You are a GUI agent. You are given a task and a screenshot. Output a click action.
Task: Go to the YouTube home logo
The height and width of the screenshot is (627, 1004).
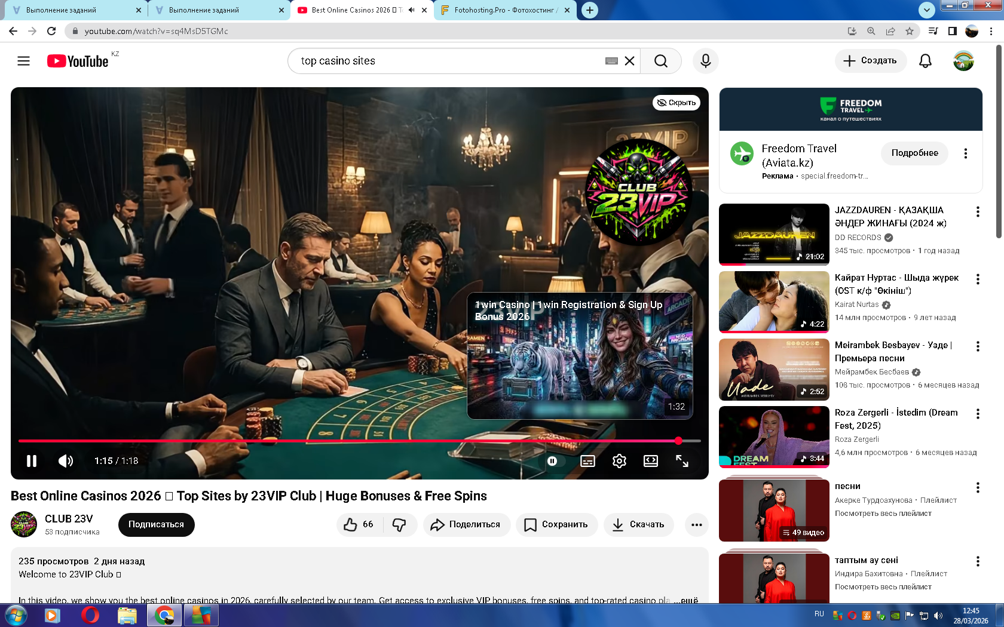[78, 61]
